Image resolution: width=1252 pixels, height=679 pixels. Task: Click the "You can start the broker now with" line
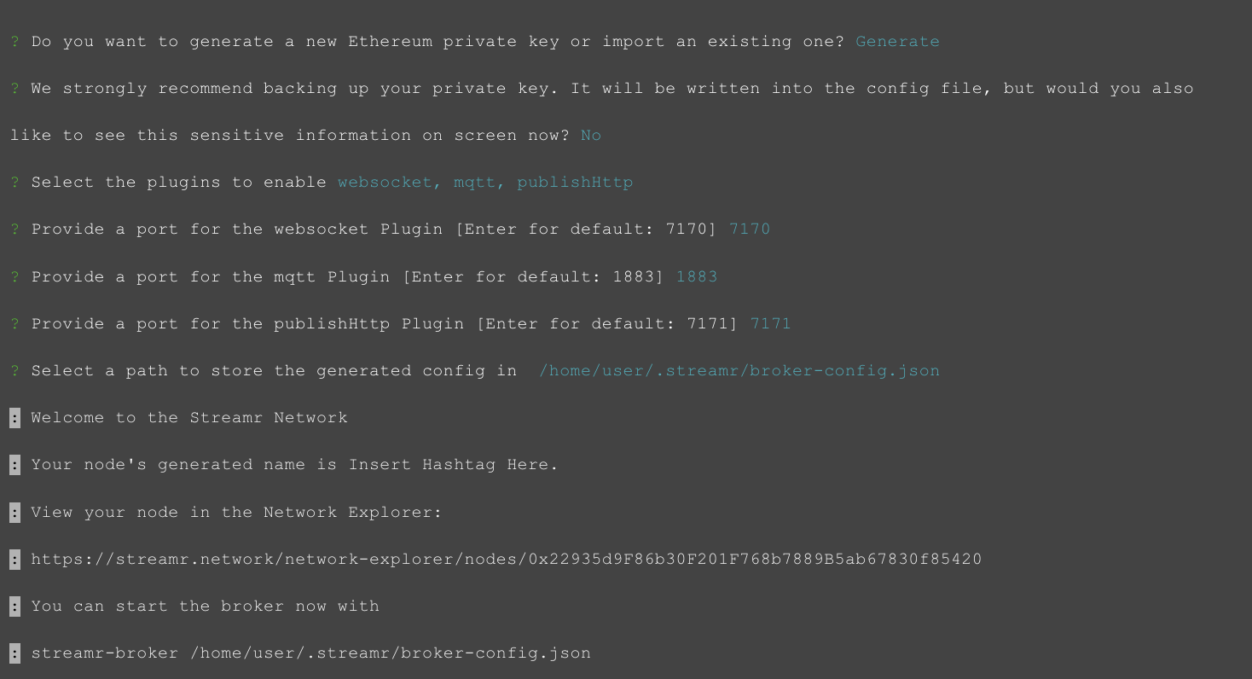click(x=205, y=606)
